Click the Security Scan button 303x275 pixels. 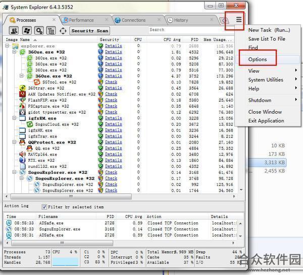(x=89, y=31)
